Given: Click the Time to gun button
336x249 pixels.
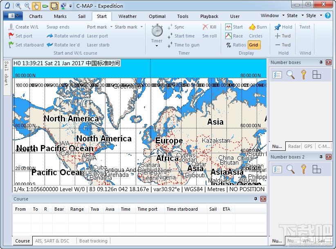Looking at the screenshot, I should point(184,45).
